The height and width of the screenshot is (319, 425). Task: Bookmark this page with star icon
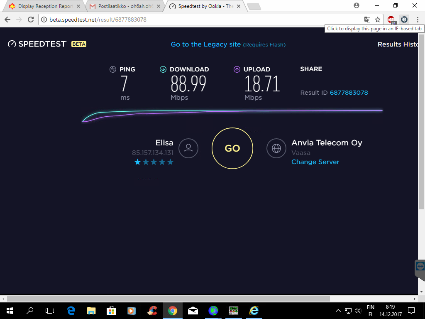click(378, 20)
